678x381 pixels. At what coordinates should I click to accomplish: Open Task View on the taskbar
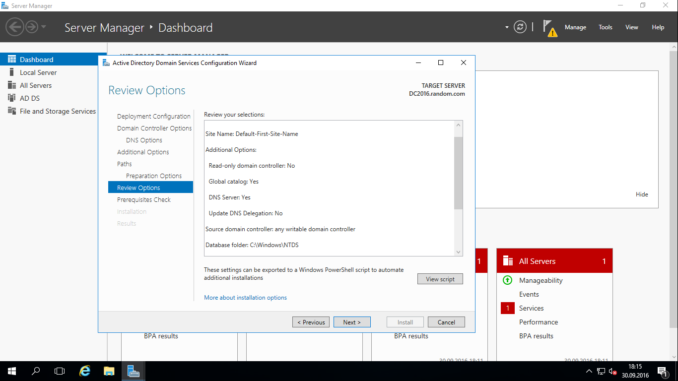[60, 371]
